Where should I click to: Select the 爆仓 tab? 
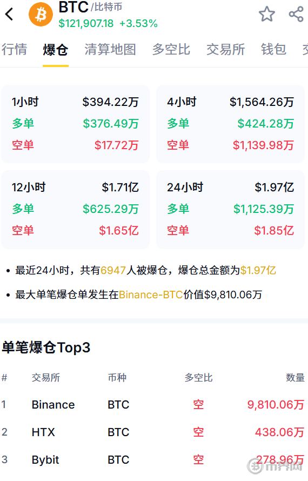coord(56,49)
